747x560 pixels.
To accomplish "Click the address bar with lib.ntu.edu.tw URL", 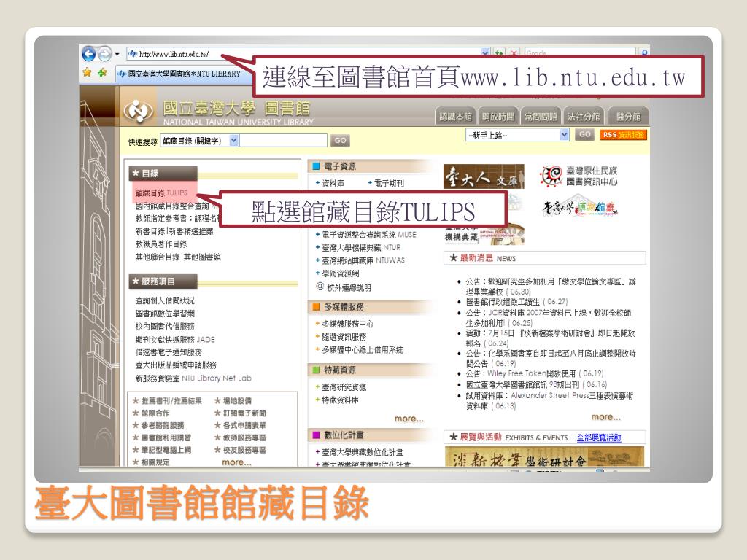I will [305, 54].
